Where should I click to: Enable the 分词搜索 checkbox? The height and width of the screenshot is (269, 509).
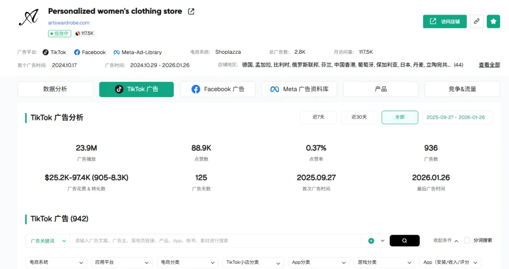(467, 240)
